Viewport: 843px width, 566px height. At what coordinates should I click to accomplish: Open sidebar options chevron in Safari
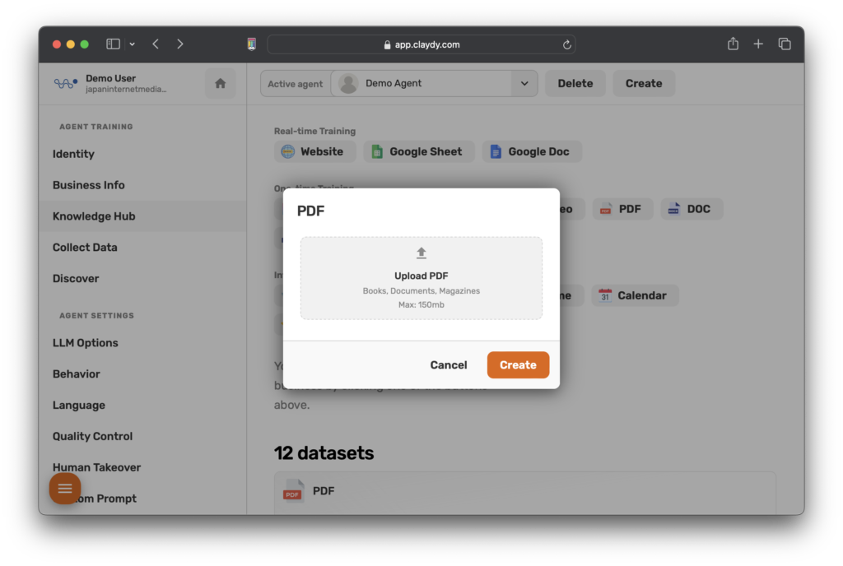[x=132, y=44]
